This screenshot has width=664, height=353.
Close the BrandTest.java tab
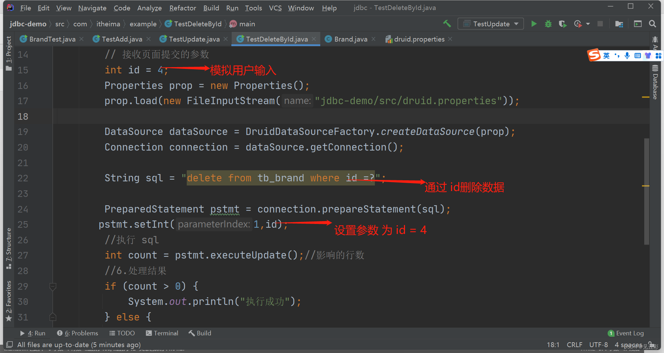(x=82, y=39)
